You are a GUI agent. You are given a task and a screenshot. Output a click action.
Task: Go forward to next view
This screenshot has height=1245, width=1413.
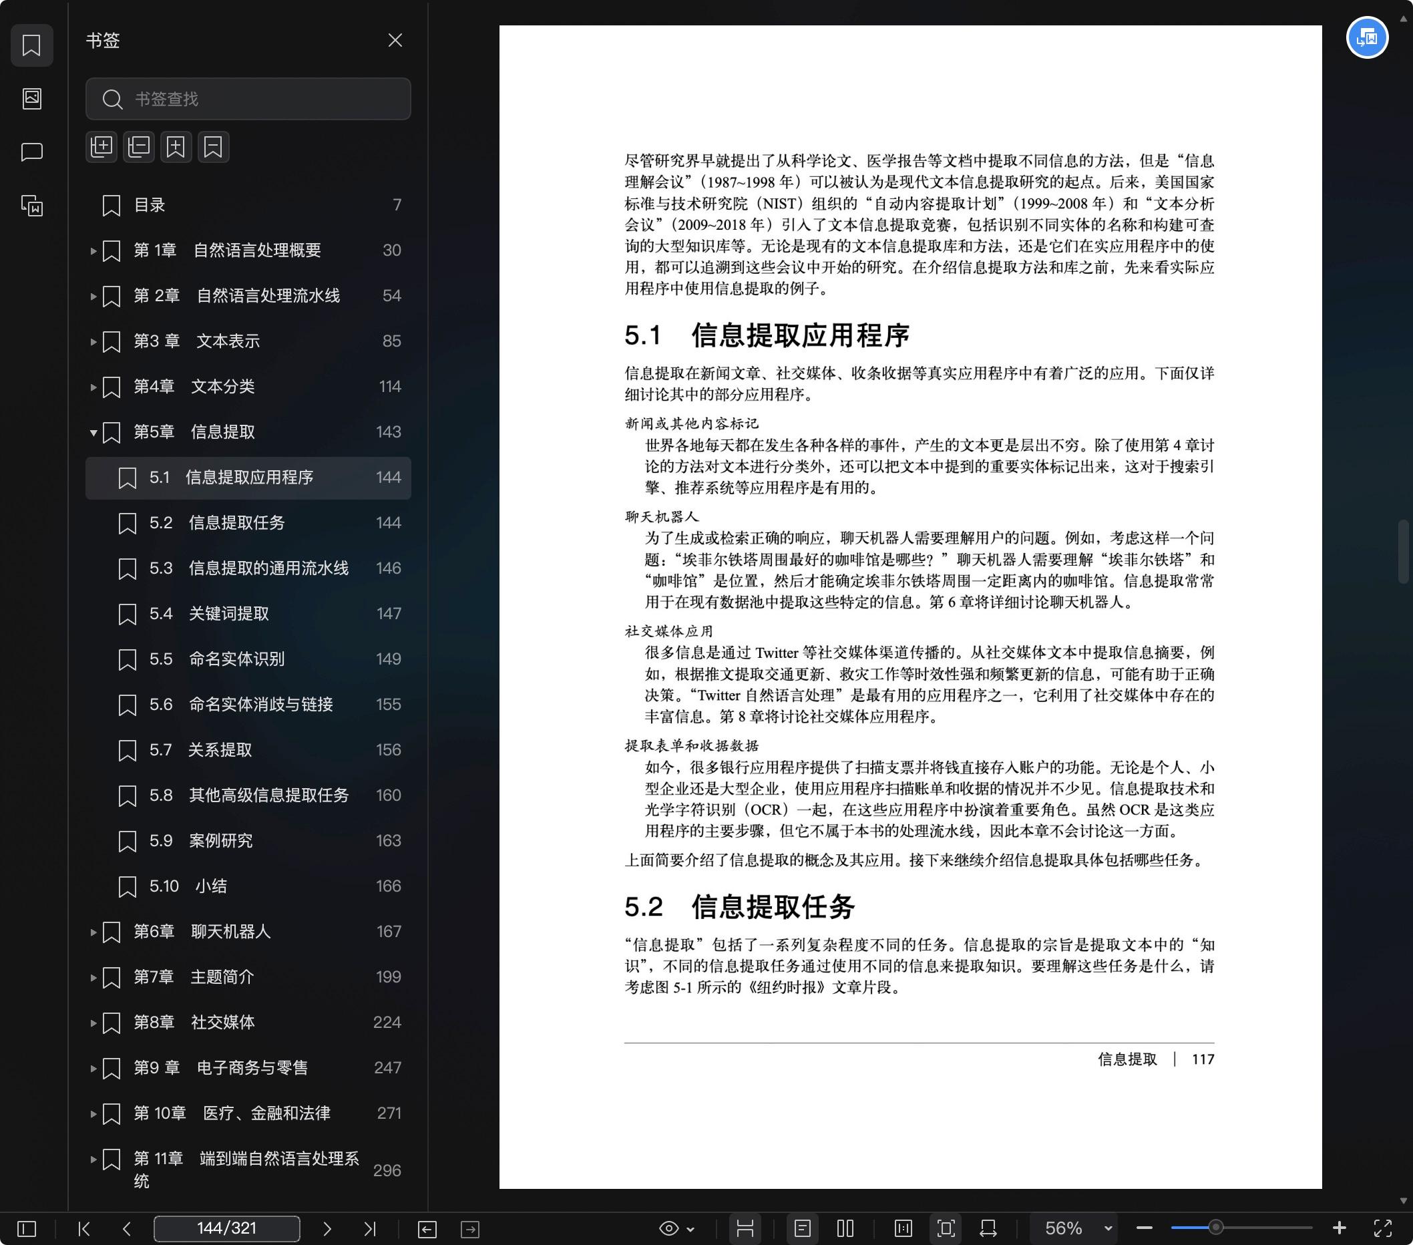tap(470, 1228)
